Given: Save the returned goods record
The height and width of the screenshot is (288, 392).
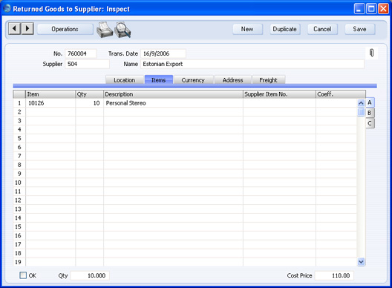Looking at the screenshot, I should click(x=360, y=29).
